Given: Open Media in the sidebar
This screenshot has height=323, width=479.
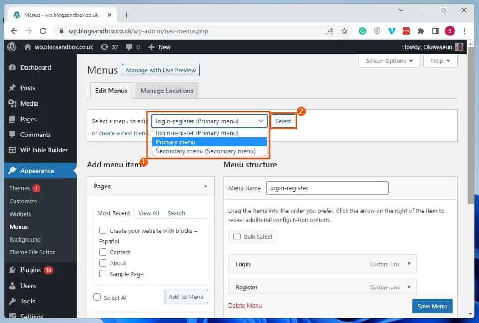Looking at the screenshot, I should [29, 104].
